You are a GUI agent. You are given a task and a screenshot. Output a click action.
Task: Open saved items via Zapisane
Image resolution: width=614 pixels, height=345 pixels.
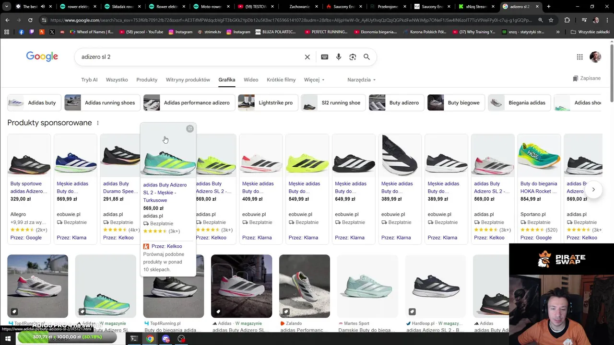point(587,78)
